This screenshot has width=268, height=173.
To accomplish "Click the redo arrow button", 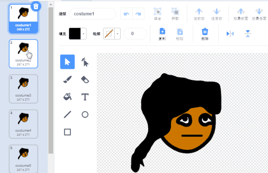I will (138, 14).
